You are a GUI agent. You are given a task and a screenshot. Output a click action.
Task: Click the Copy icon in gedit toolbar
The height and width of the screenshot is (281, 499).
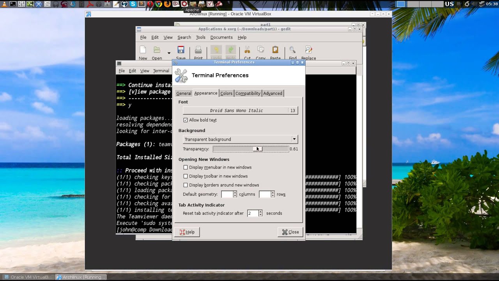tap(261, 50)
